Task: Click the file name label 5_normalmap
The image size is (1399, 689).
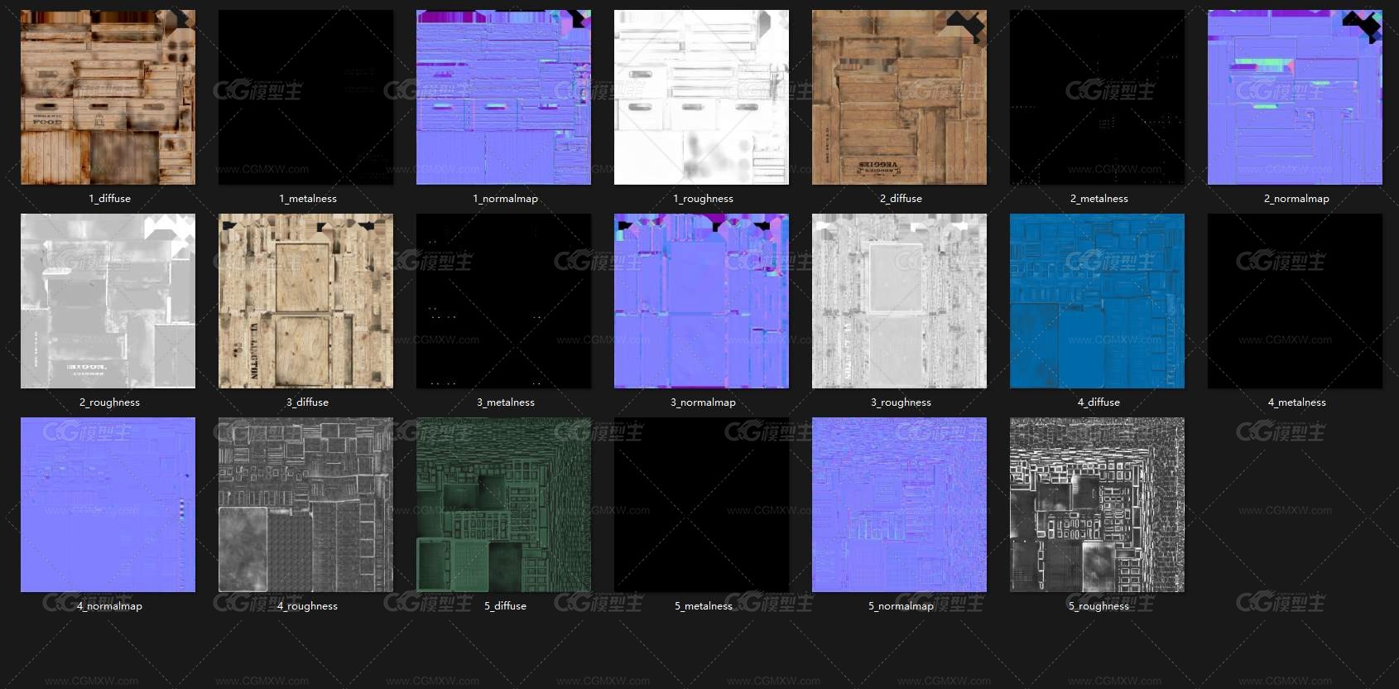Action: click(901, 606)
